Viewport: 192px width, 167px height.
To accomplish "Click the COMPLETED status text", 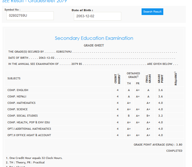I will 174,151.
